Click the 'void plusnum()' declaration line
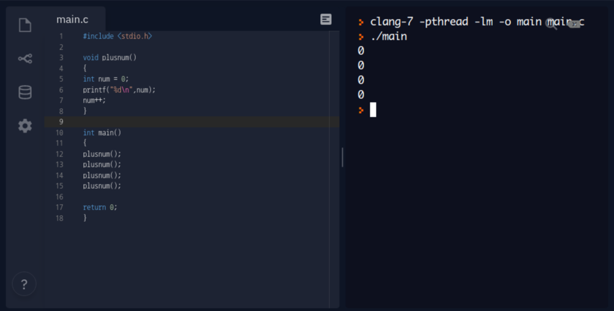The image size is (614, 311). pos(110,58)
